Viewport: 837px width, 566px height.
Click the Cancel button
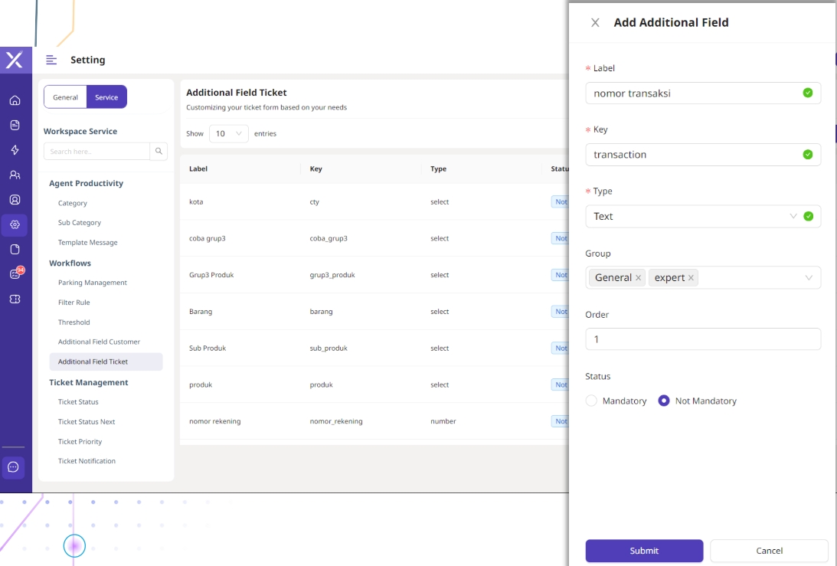click(769, 551)
